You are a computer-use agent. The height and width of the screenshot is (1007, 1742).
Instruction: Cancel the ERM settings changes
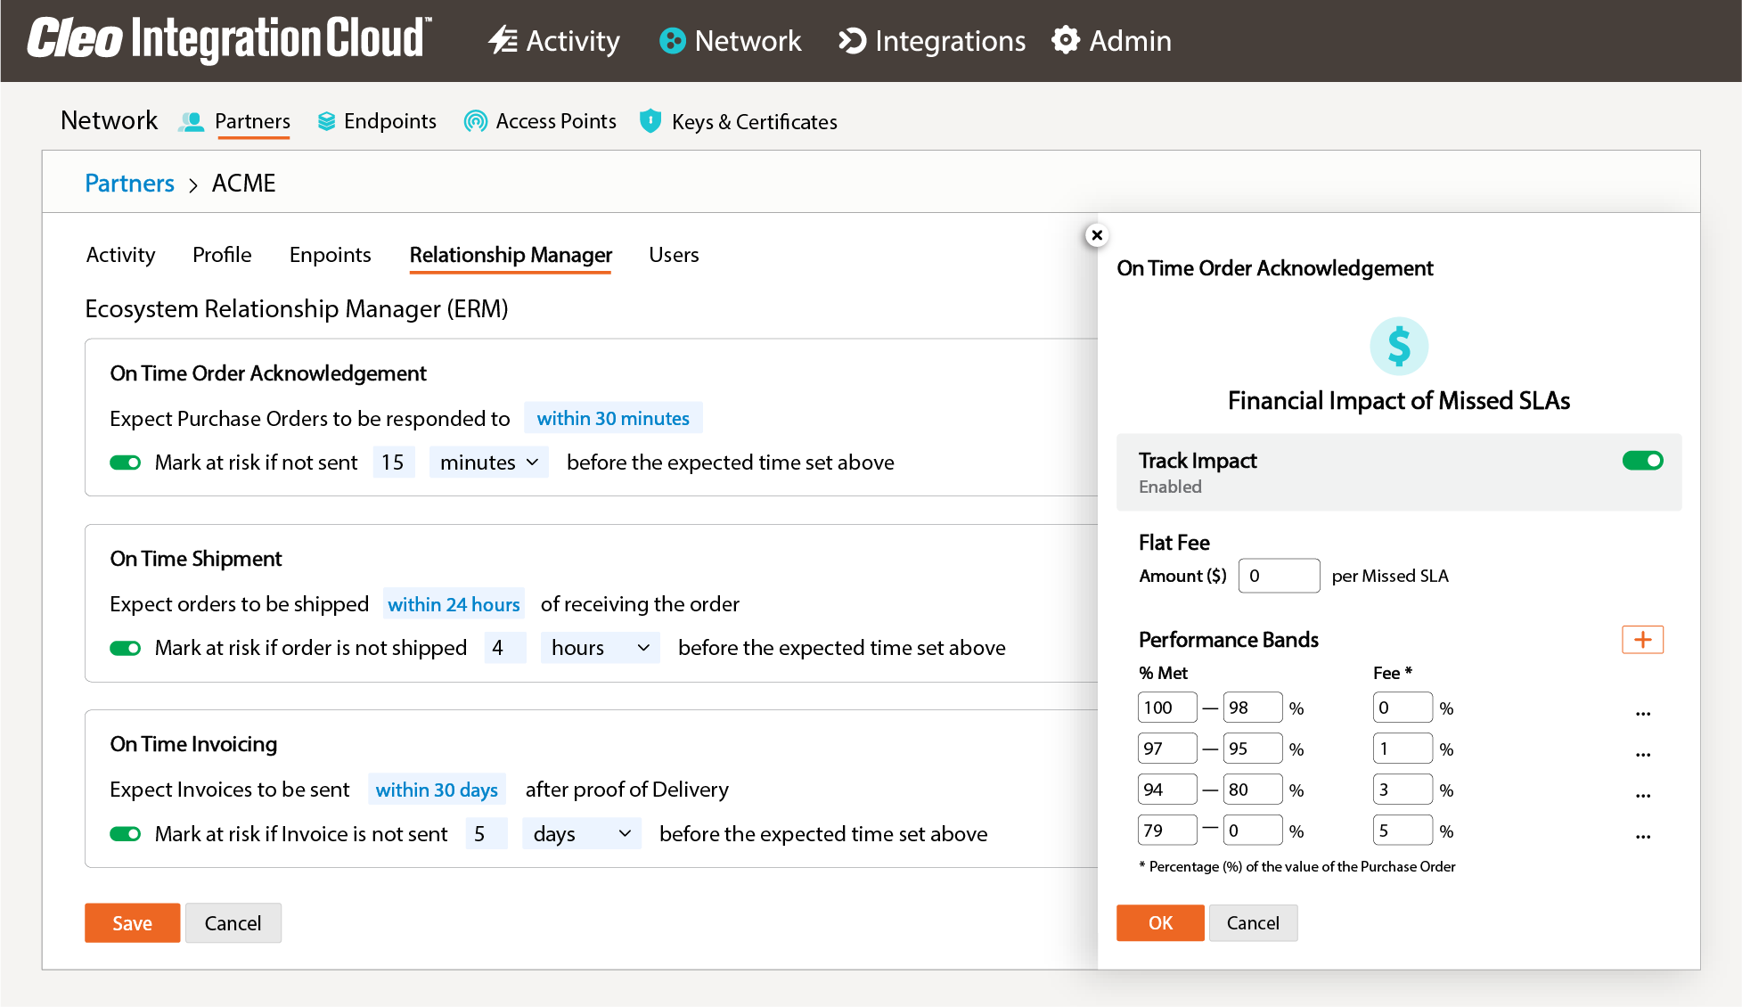point(233,923)
